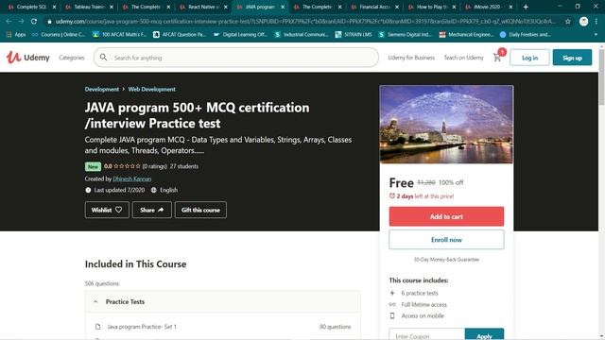Close the React Native tab
The image size is (605, 340).
point(226,7)
